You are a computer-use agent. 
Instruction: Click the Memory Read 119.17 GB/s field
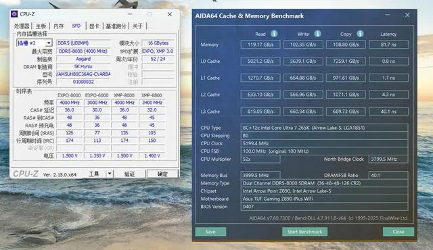pyautogui.click(x=260, y=45)
